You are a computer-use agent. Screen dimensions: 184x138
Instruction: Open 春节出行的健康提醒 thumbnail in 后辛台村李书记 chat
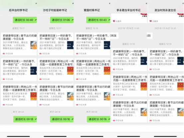click(34, 45)
